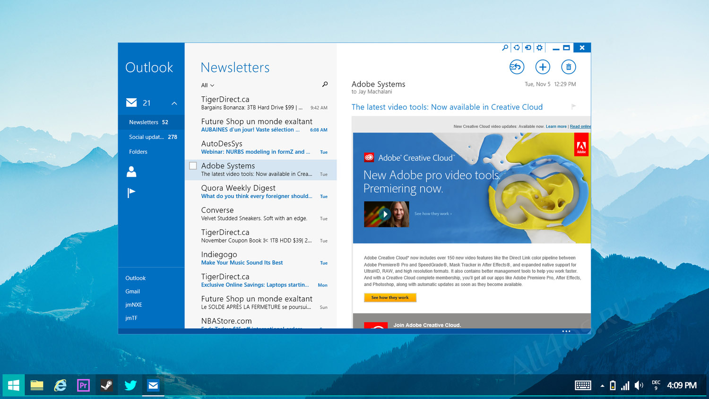The height and width of the screenshot is (399, 709).
Task: Play the Adobe video thumbnail
Action: [x=386, y=214]
